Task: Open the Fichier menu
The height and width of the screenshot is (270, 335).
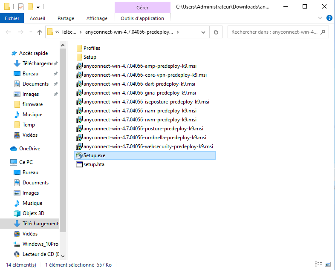Action: (12, 18)
